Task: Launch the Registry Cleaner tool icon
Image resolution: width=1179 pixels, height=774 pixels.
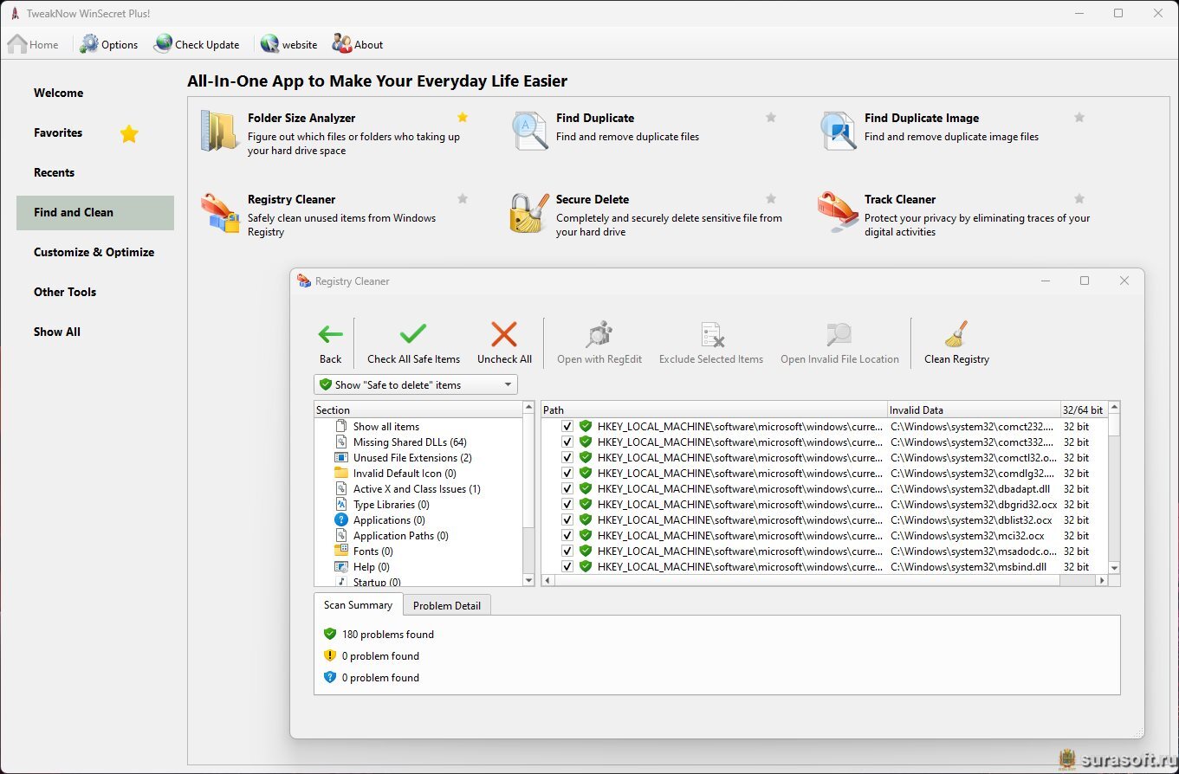Action: pos(220,213)
